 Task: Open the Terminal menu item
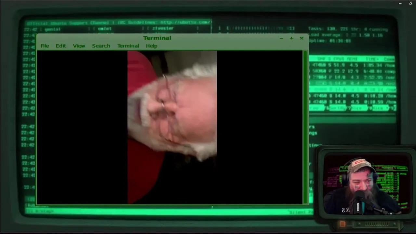coord(128,46)
